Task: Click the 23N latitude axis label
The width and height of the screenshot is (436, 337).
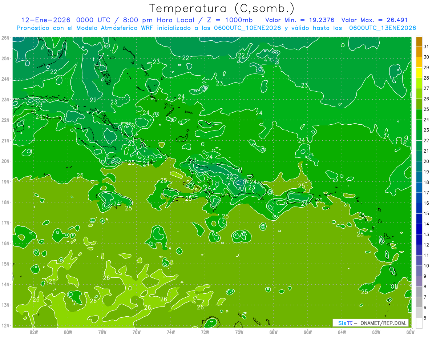Action: tap(5, 100)
